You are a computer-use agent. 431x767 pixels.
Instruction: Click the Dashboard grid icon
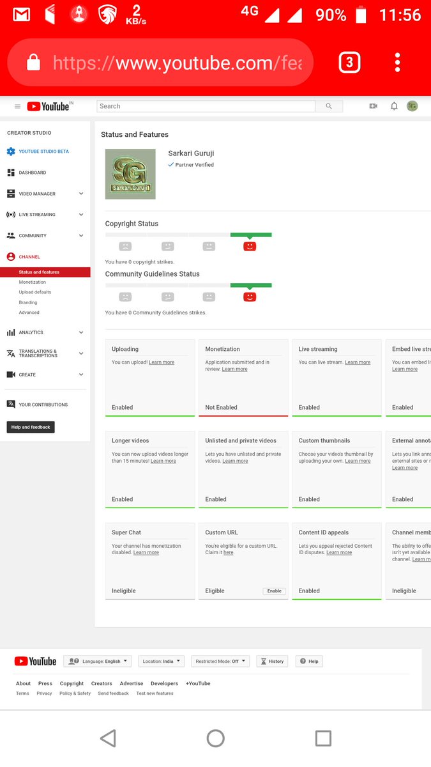(11, 173)
